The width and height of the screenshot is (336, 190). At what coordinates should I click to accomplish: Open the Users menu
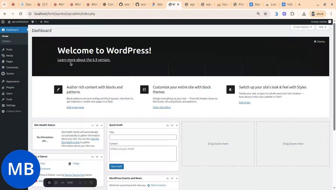click(9, 93)
